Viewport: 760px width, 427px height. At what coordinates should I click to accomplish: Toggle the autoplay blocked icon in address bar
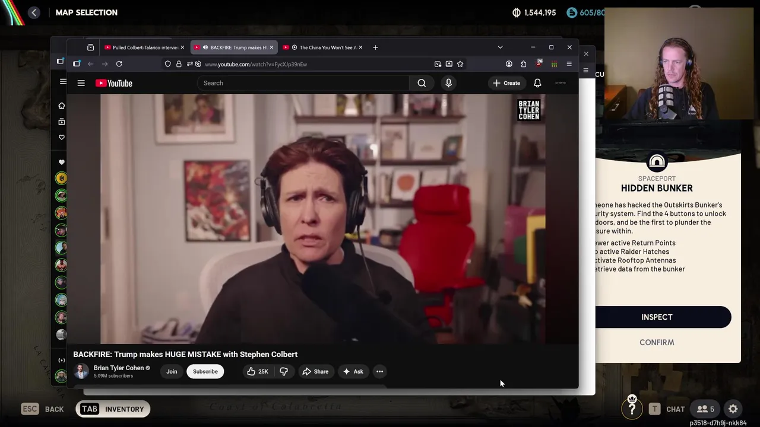[x=198, y=64]
